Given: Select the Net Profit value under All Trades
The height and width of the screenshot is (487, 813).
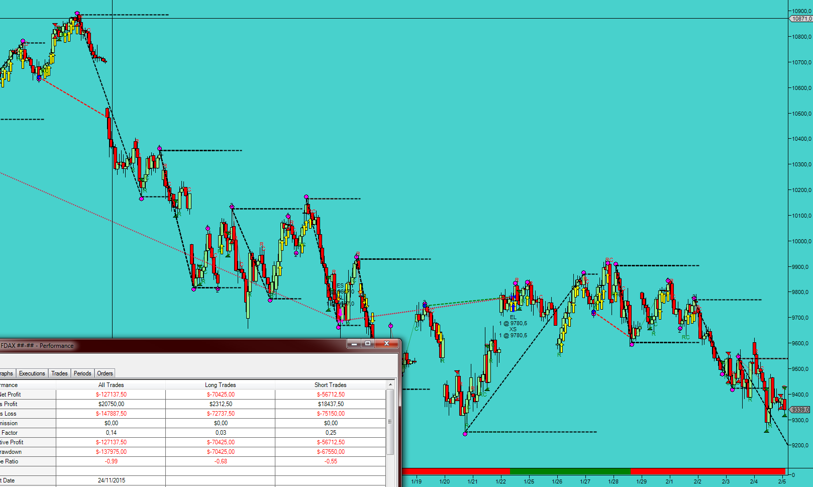Looking at the screenshot, I should tap(111, 395).
